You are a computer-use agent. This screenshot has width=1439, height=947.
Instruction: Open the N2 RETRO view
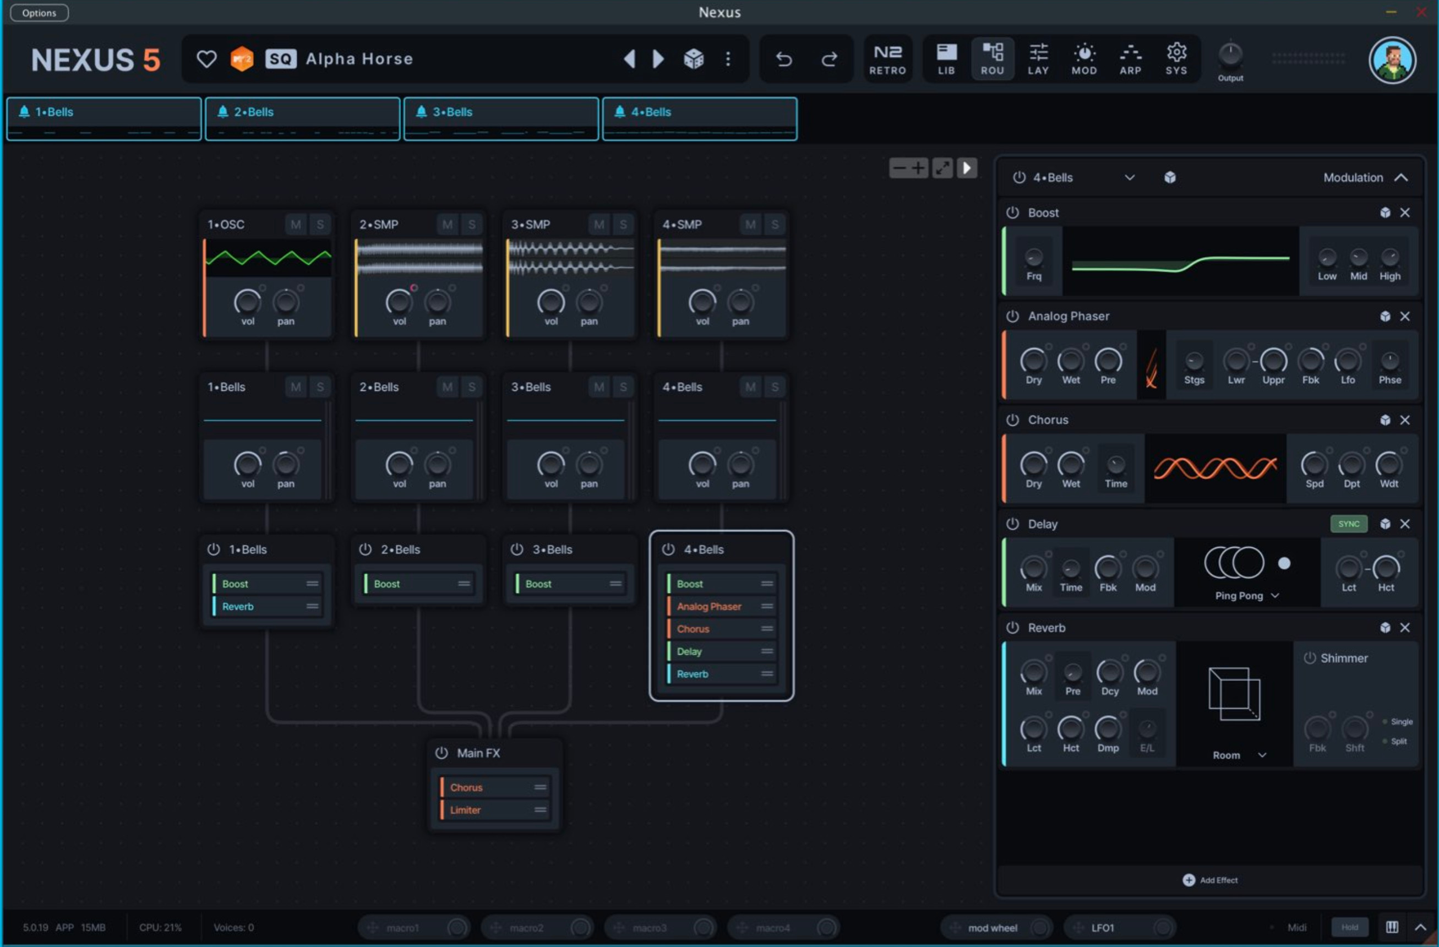(887, 59)
